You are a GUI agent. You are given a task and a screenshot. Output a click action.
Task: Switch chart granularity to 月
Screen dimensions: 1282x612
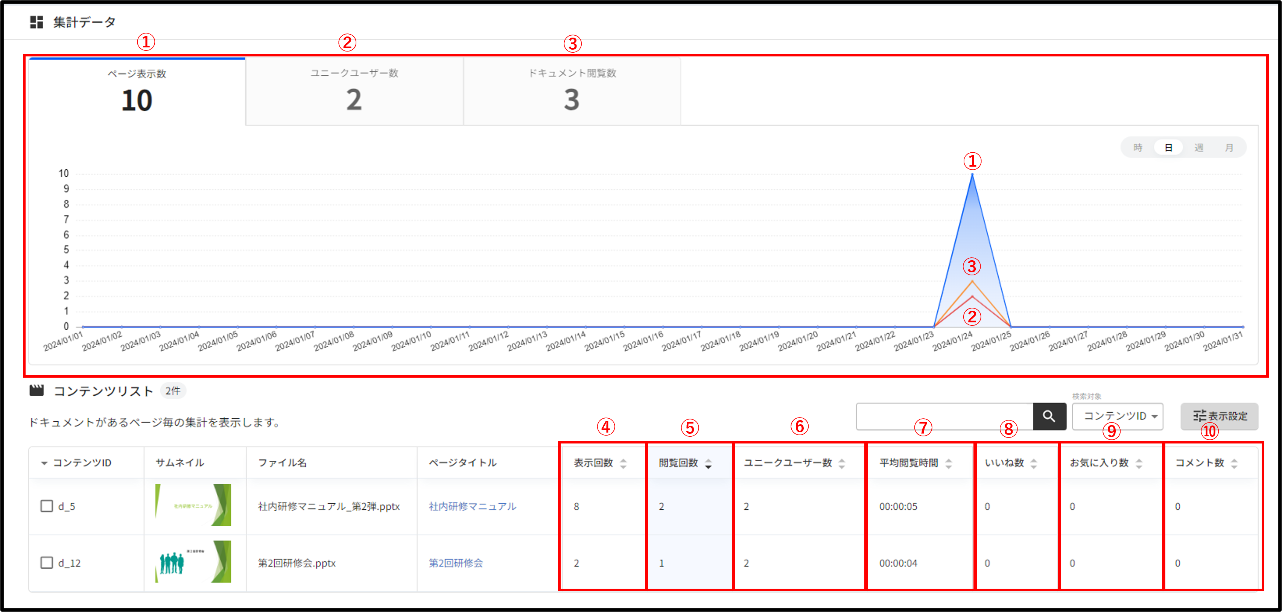tap(1229, 148)
